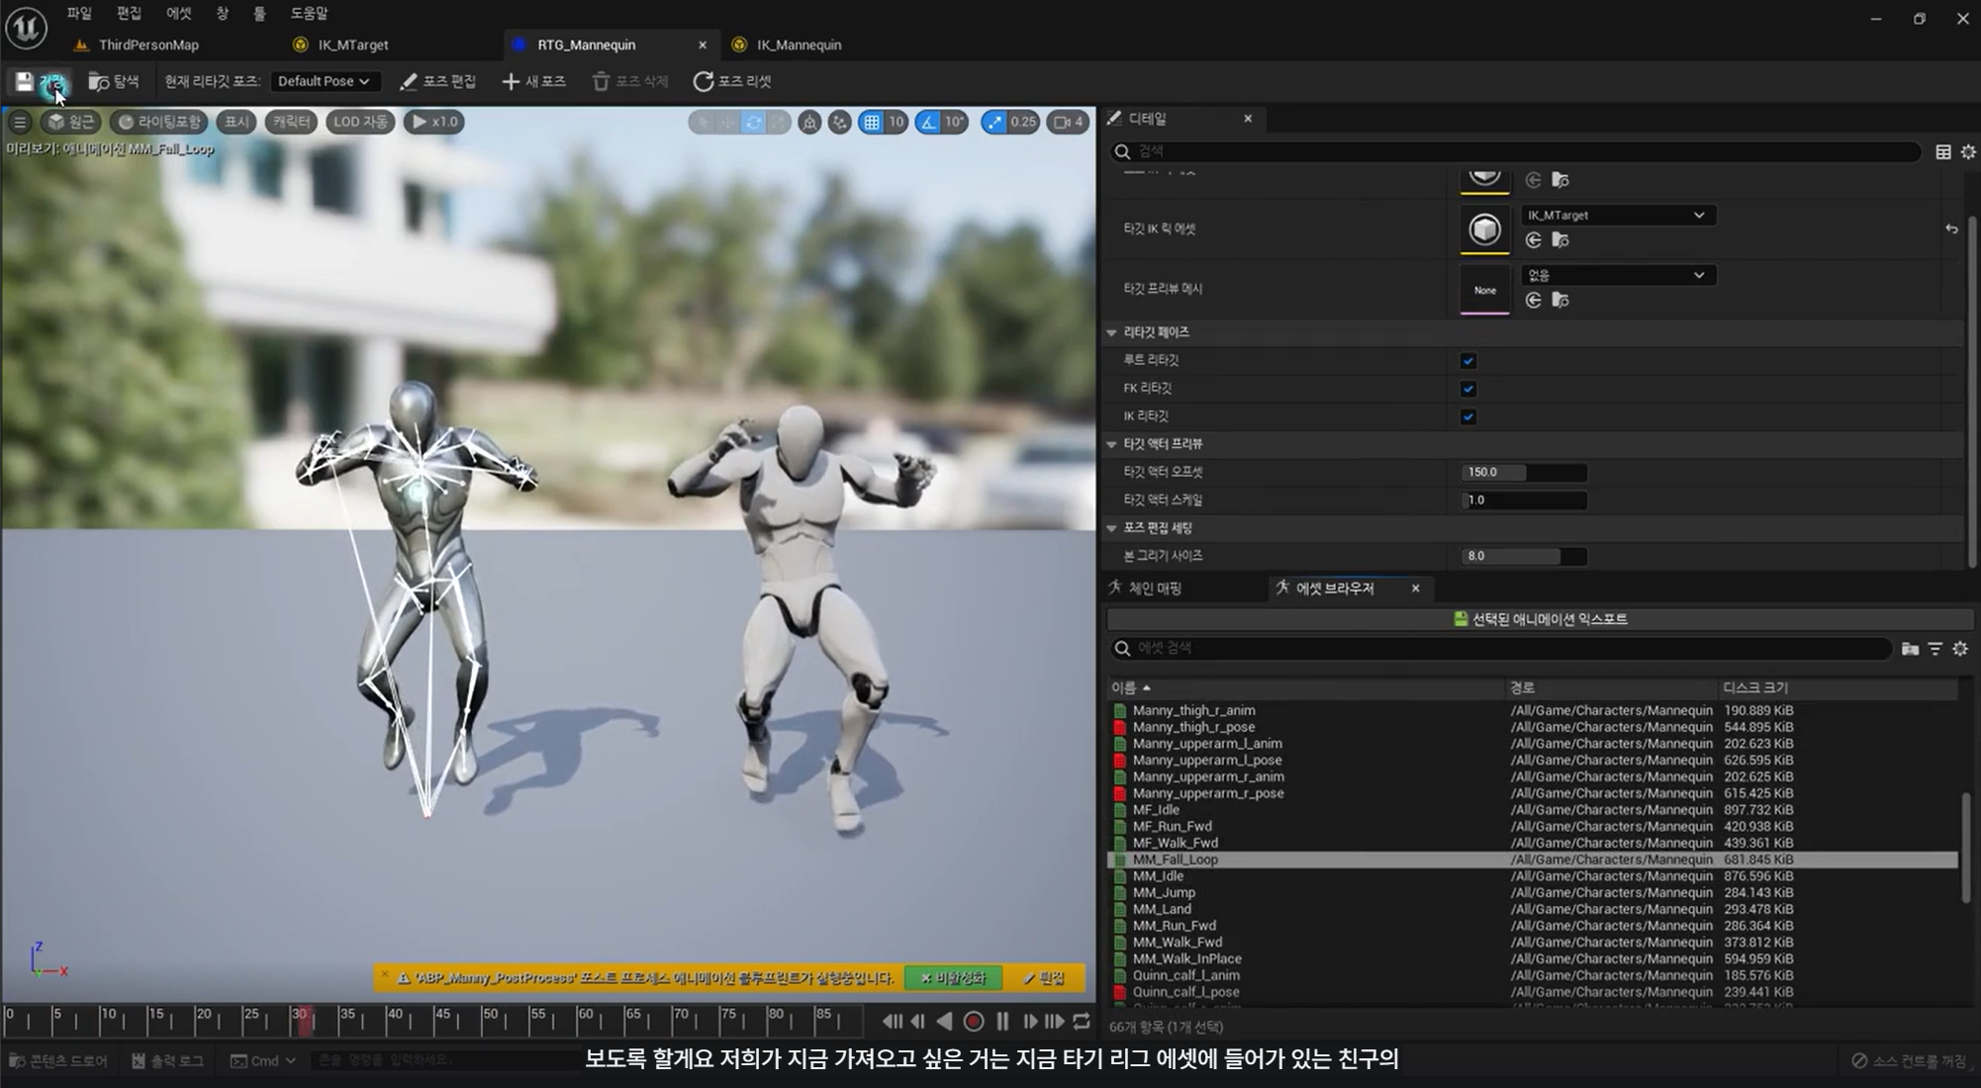Click the 선택된 애니메이션 익스포트 button
Viewport: 1981px width, 1088px height.
1540,619
